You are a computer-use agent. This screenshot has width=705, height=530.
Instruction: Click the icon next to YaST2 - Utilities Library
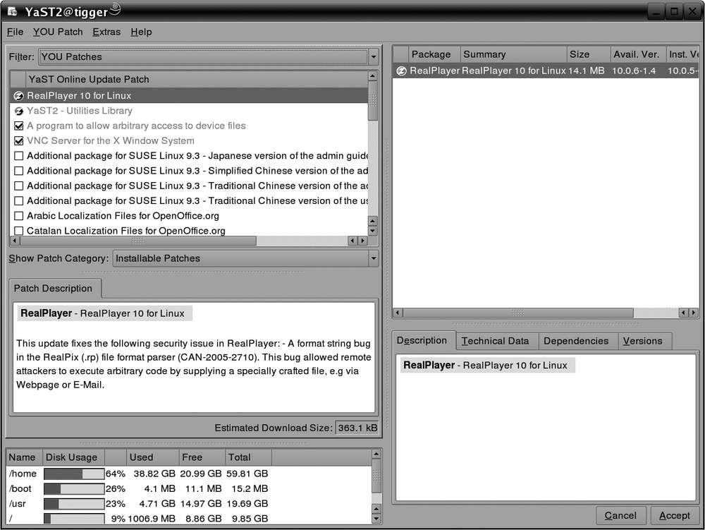point(18,111)
